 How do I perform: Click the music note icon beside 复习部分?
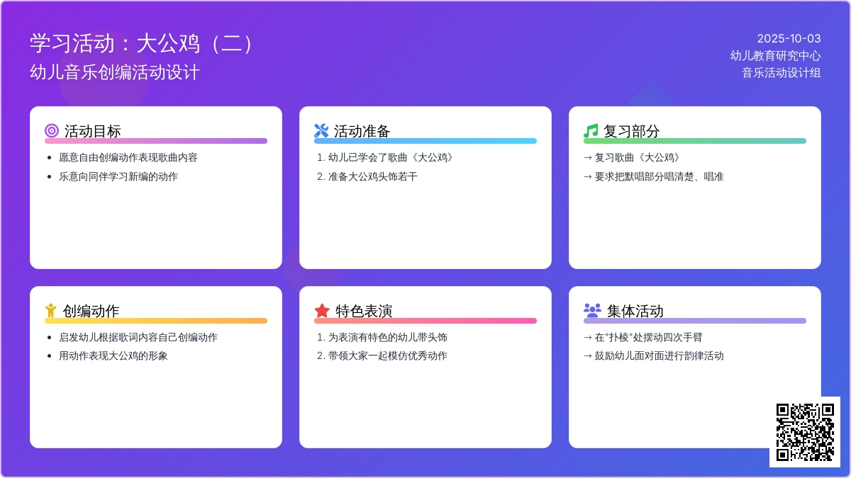pyautogui.click(x=591, y=131)
